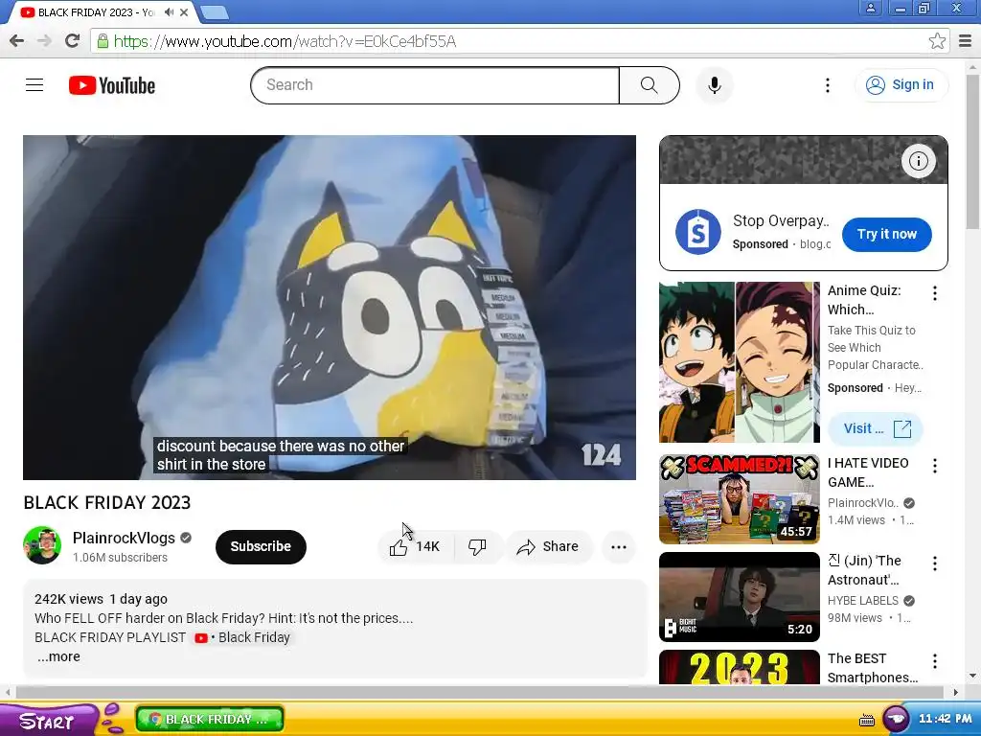Open Jin The Astronaut video thumbnail
This screenshot has height=736, width=981.
(739, 596)
